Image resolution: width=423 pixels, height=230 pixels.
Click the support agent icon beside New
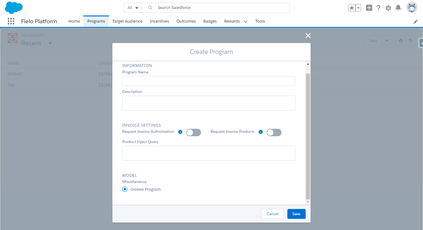(401, 41)
